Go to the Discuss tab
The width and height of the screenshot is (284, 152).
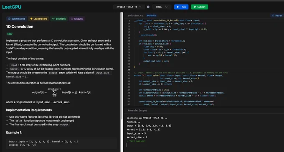pos(76,19)
